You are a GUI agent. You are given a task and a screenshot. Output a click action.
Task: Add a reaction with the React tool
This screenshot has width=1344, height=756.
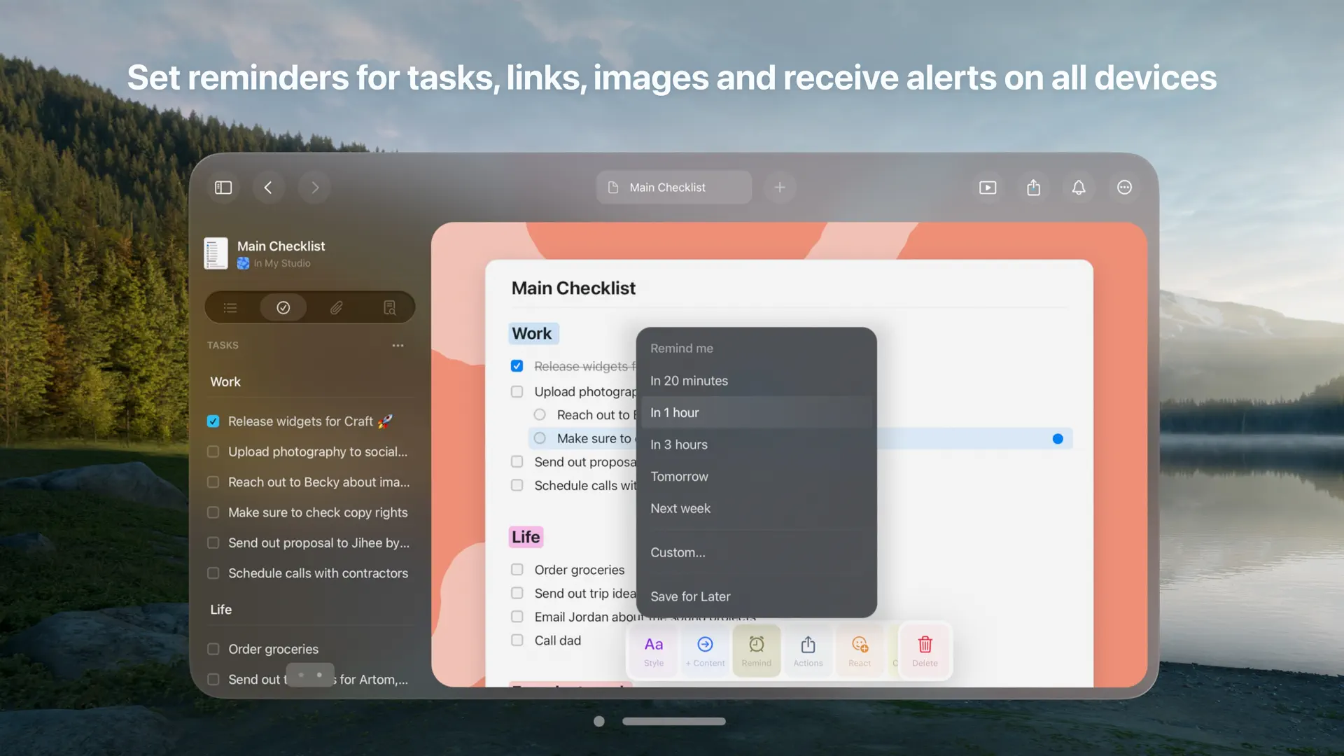coord(859,650)
